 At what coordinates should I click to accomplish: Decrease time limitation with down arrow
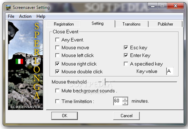click(125, 103)
